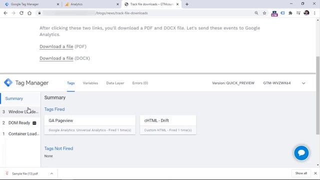The height and width of the screenshot is (180, 320).
Task: Open the GTM extension icon
Action: click(274, 13)
